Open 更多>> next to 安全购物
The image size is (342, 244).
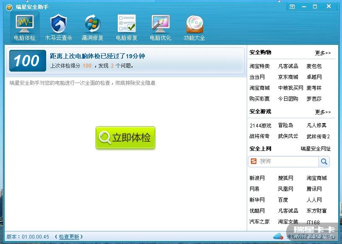[x=323, y=53]
